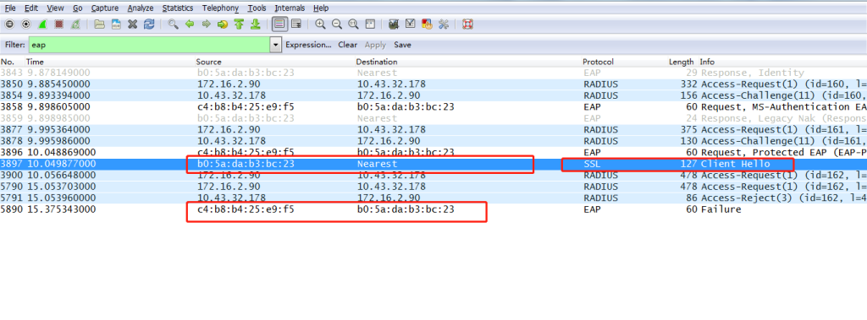Stop the running capture
Viewport: 867px width, 320px height.
click(x=59, y=24)
